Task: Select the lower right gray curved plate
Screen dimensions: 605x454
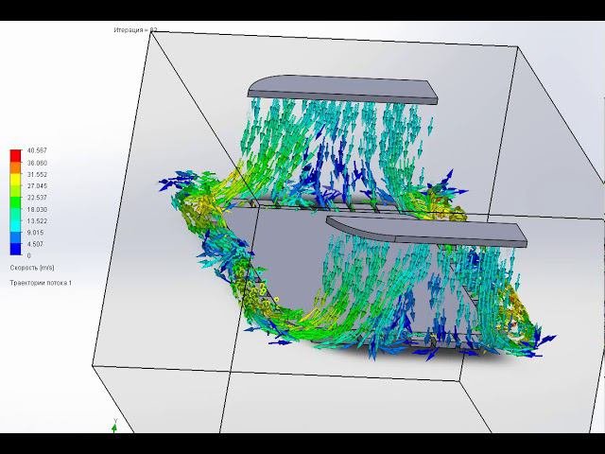Action: tap(426, 231)
